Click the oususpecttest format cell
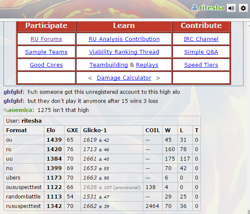Image resolution: width=250 pixels, height=214 pixels. (x=24, y=187)
